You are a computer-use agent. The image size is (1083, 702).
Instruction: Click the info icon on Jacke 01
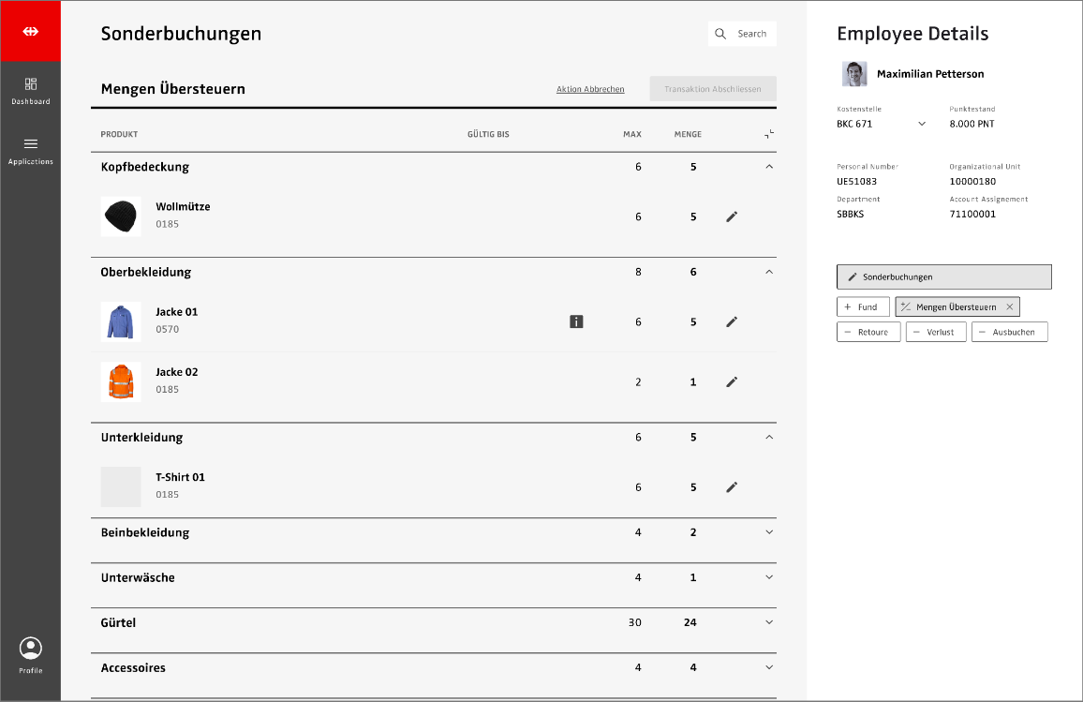pos(576,321)
